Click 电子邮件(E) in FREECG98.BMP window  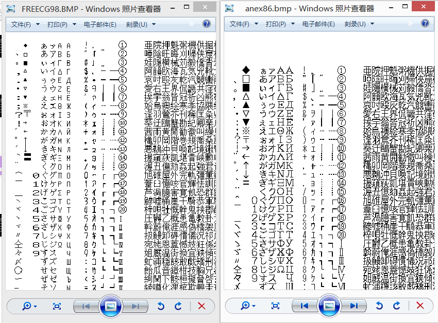[100, 25]
